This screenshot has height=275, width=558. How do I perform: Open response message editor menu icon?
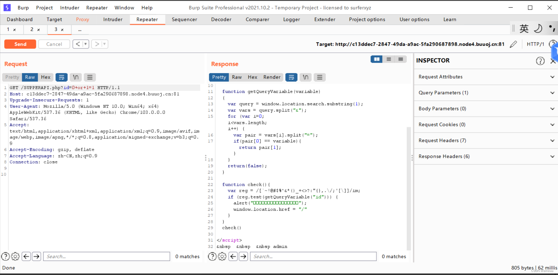[x=320, y=77]
